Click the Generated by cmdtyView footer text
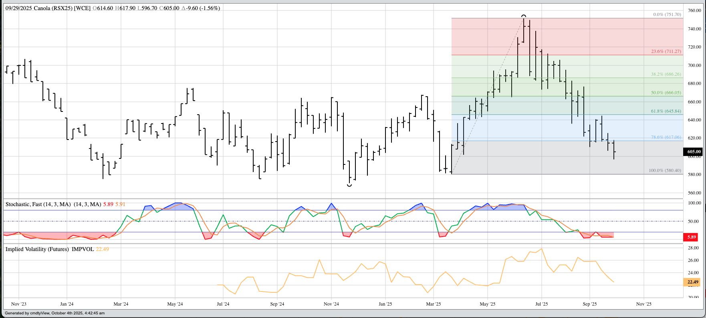This screenshot has height=318, width=706. [x=54, y=313]
